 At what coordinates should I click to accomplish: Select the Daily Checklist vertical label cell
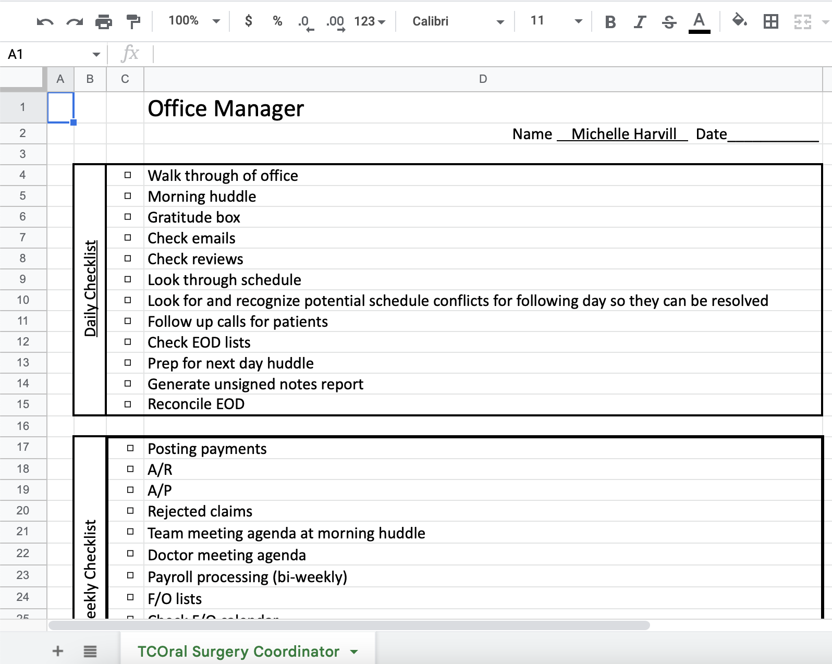90,290
